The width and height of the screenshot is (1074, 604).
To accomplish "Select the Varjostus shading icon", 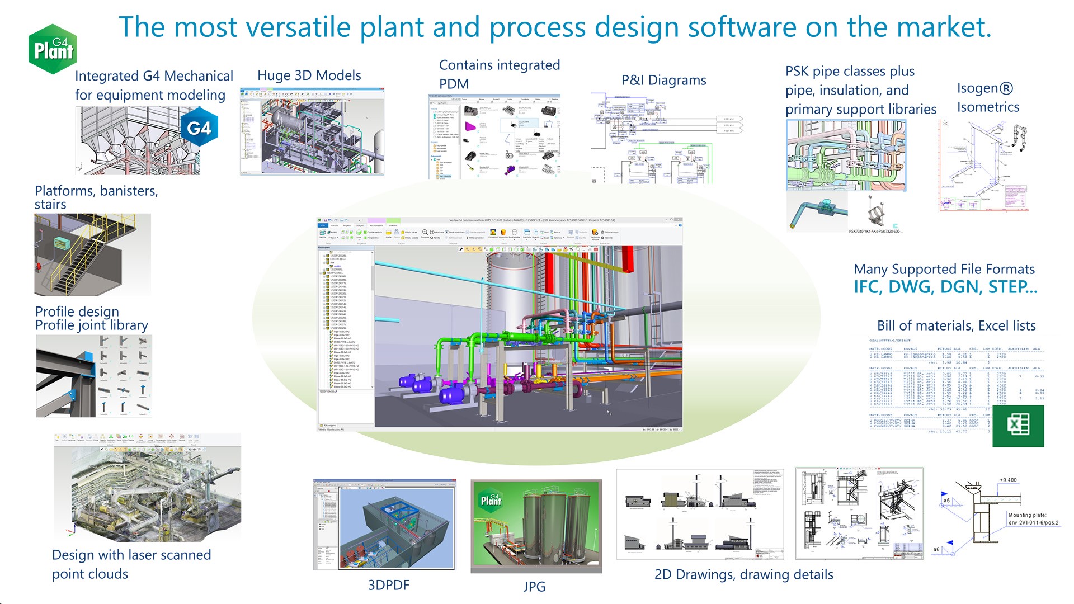I will 503,232.
